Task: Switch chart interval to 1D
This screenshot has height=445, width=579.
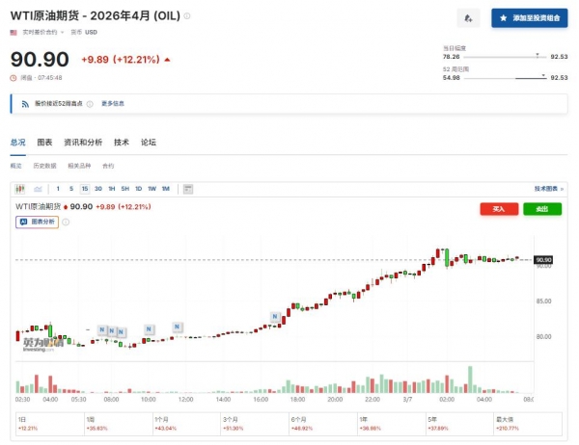Action: (x=138, y=189)
